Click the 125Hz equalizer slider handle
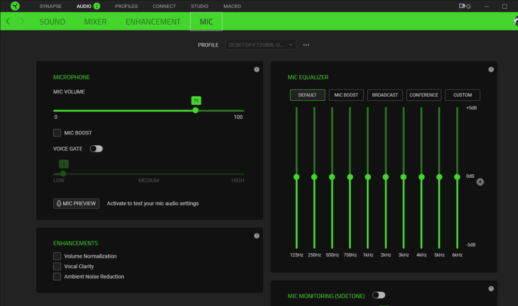 tap(296, 177)
